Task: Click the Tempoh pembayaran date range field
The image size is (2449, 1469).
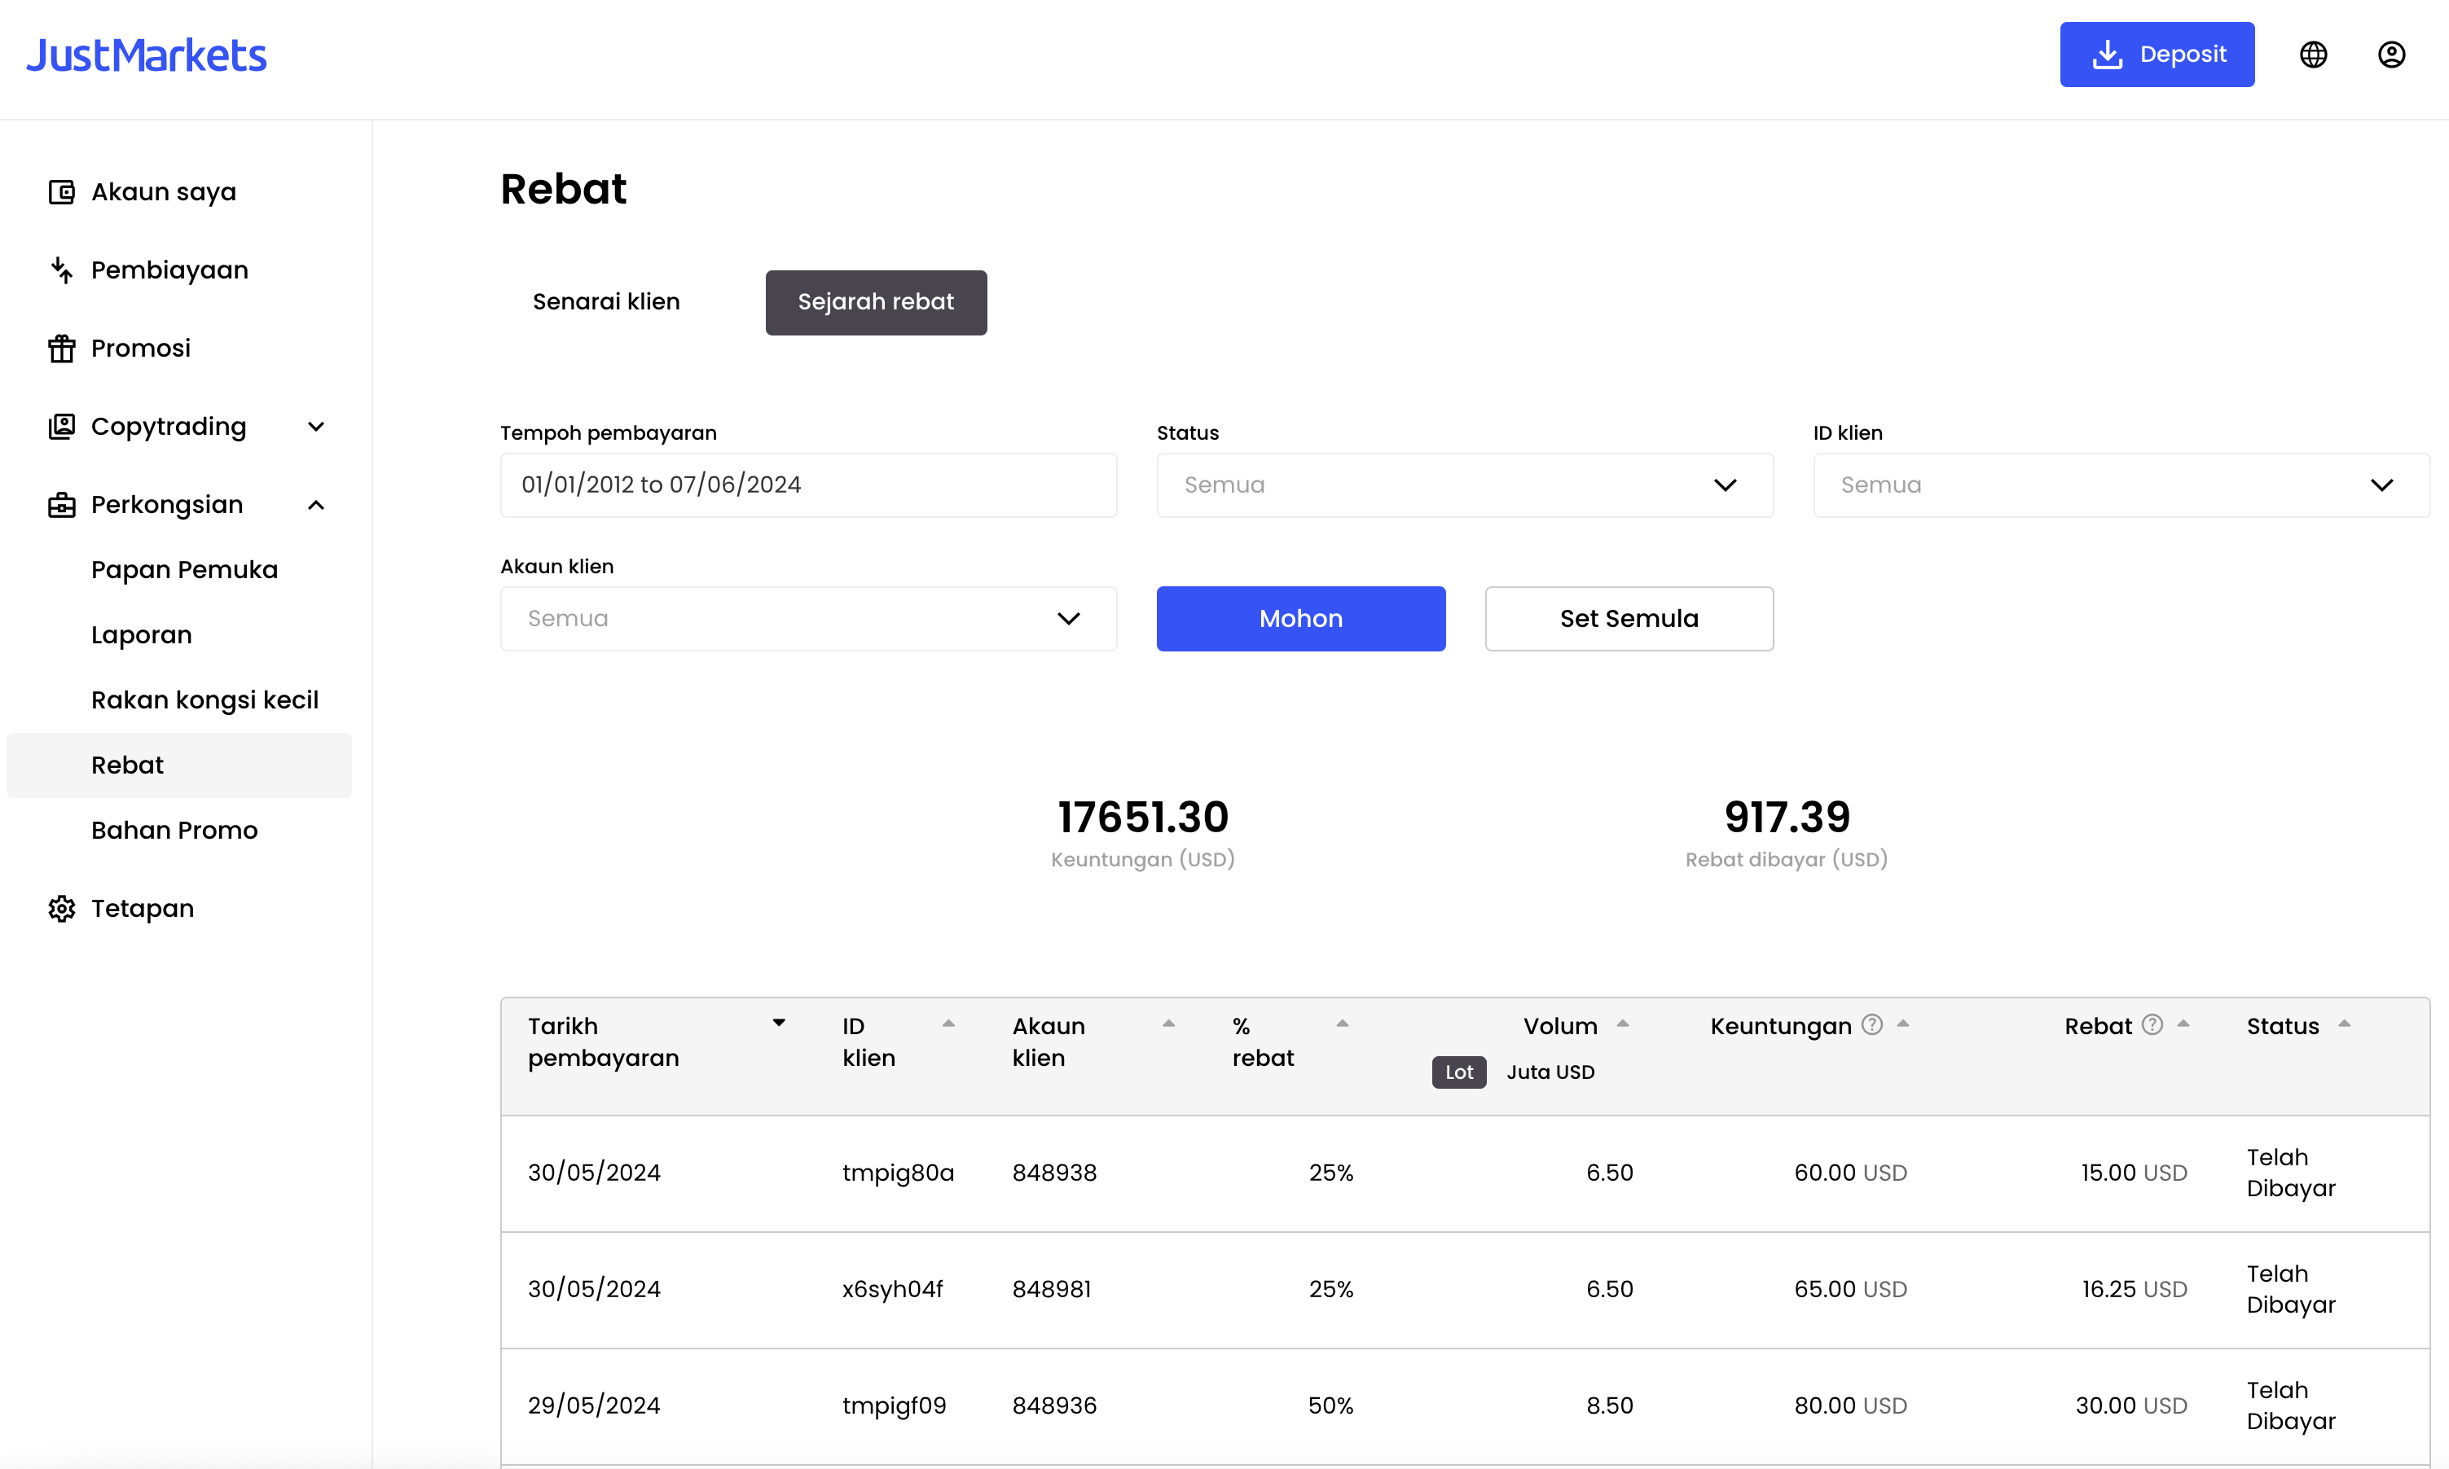Action: tap(808, 485)
